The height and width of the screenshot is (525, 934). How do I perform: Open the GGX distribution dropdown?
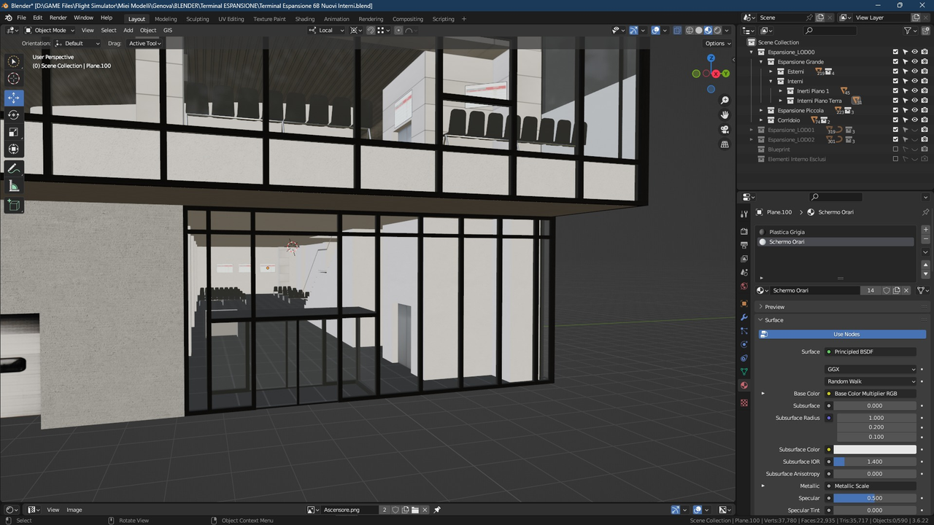pyautogui.click(x=871, y=369)
